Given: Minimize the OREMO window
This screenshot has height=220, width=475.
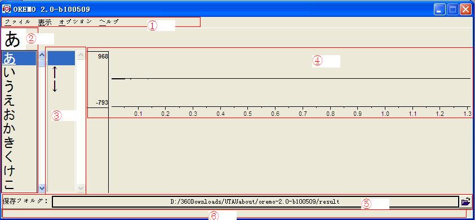Looking at the screenshot, I should pyautogui.click(x=439, y=10).
